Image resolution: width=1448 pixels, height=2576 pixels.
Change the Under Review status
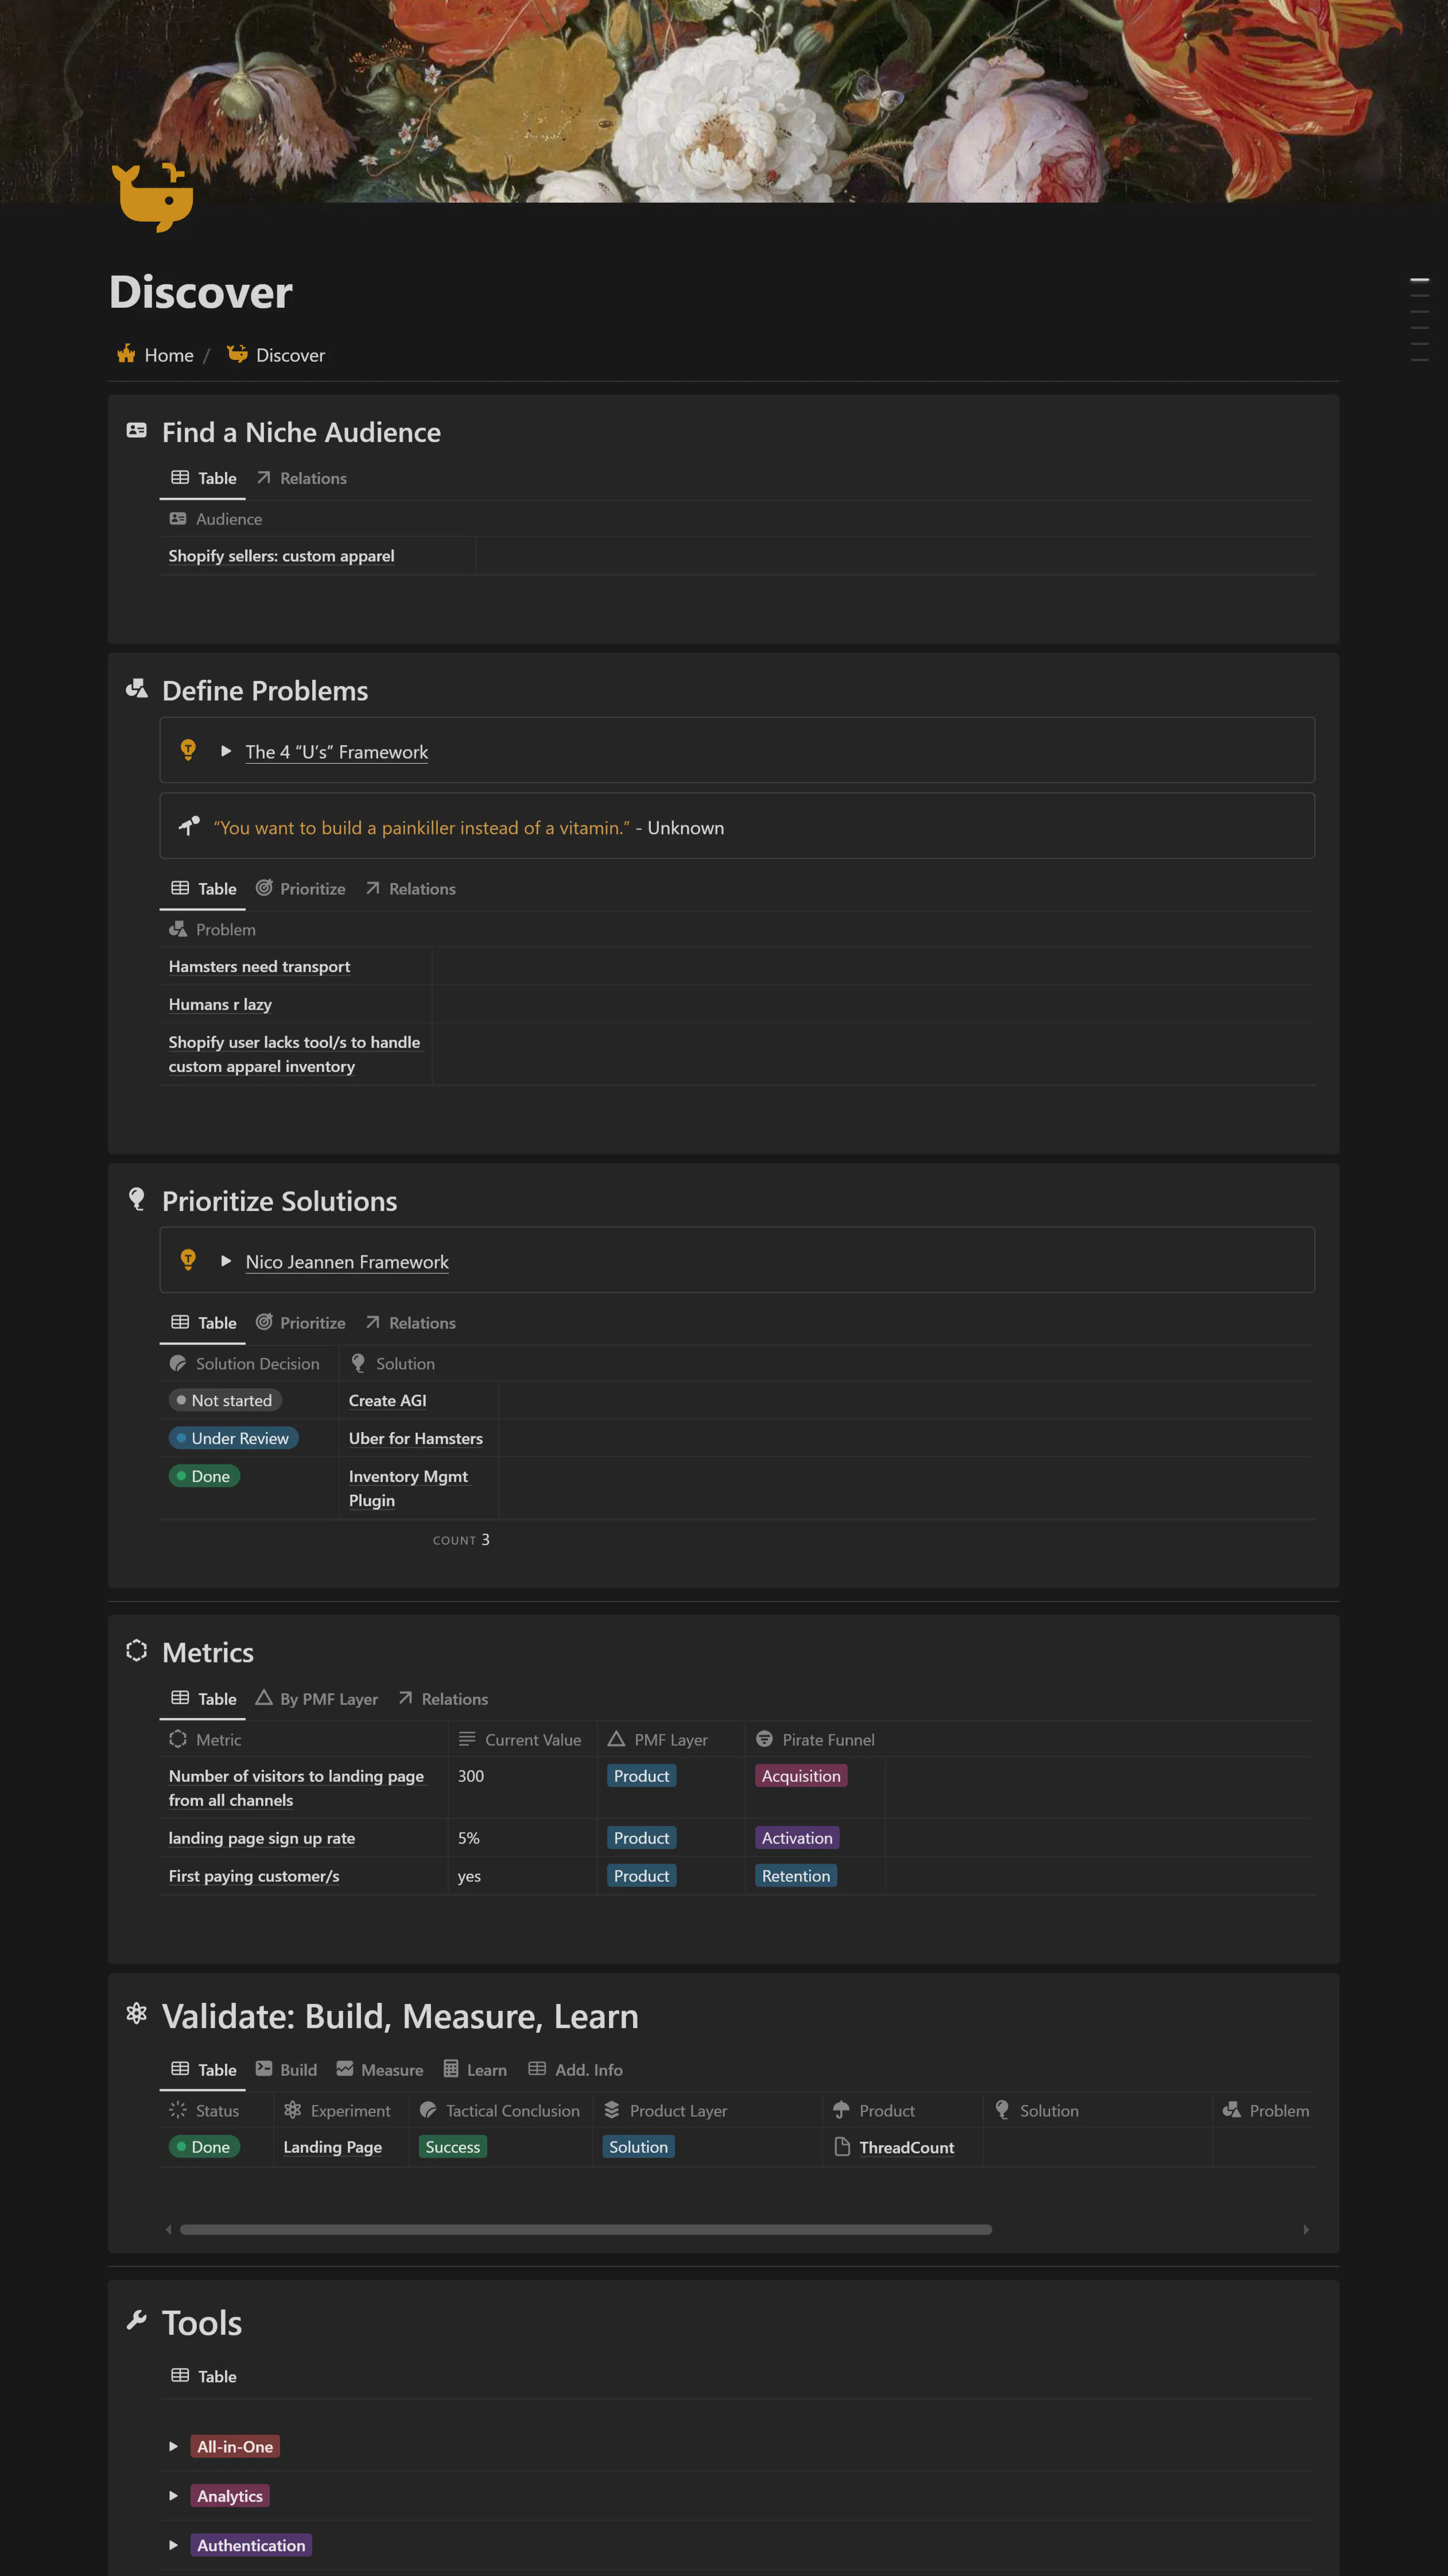click(x=234, y=1438)
